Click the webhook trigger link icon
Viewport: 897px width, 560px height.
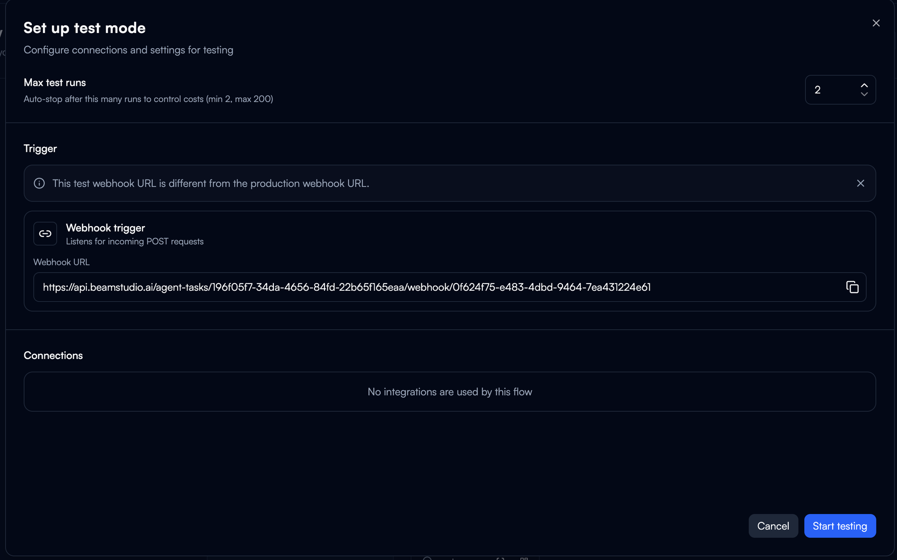[45, 233]
